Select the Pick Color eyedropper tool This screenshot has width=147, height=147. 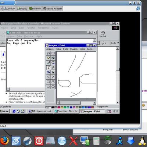[x=49, y=63]
